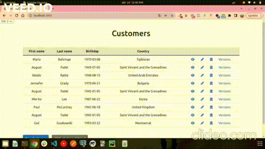Edit the Paul McCartney row
This screenshot has height=149, width=265.
[202, 107]
